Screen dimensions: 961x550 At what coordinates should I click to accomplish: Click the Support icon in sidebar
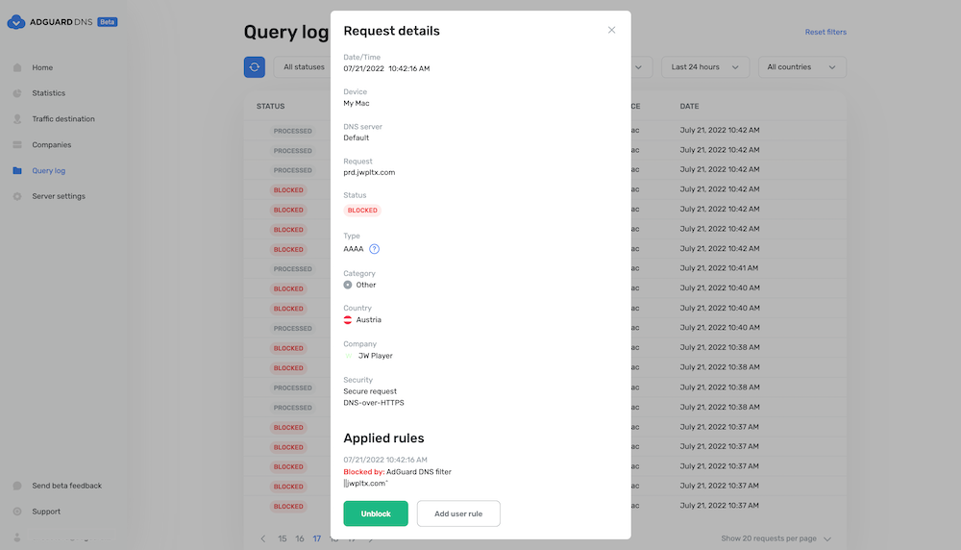coord(17,512)
